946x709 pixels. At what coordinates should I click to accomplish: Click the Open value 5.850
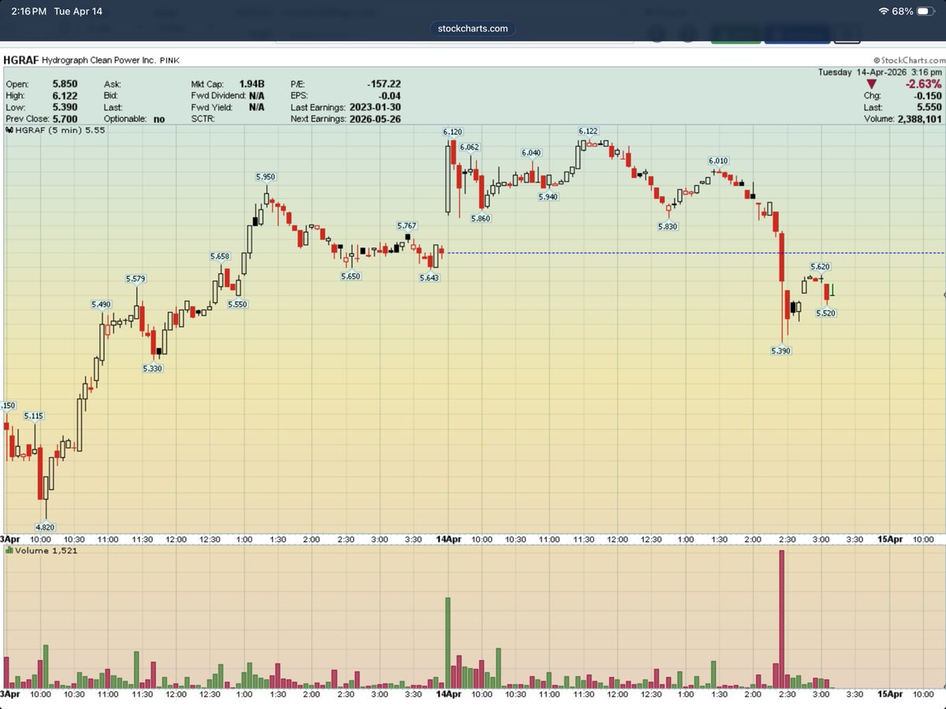66,84
